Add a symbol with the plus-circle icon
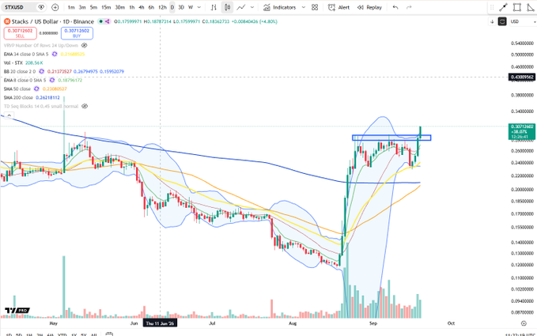Image resolution: width=537 pixels, height=336 pixels. 55,7
